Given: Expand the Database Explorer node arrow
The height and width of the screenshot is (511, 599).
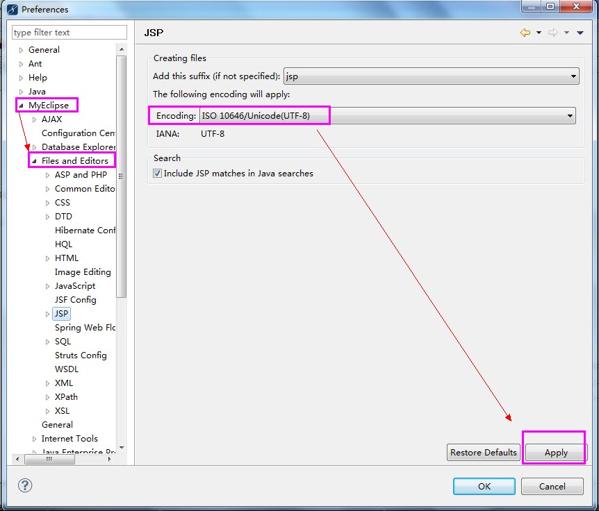Looking at the screenshot, I should [x=34, y=147].
